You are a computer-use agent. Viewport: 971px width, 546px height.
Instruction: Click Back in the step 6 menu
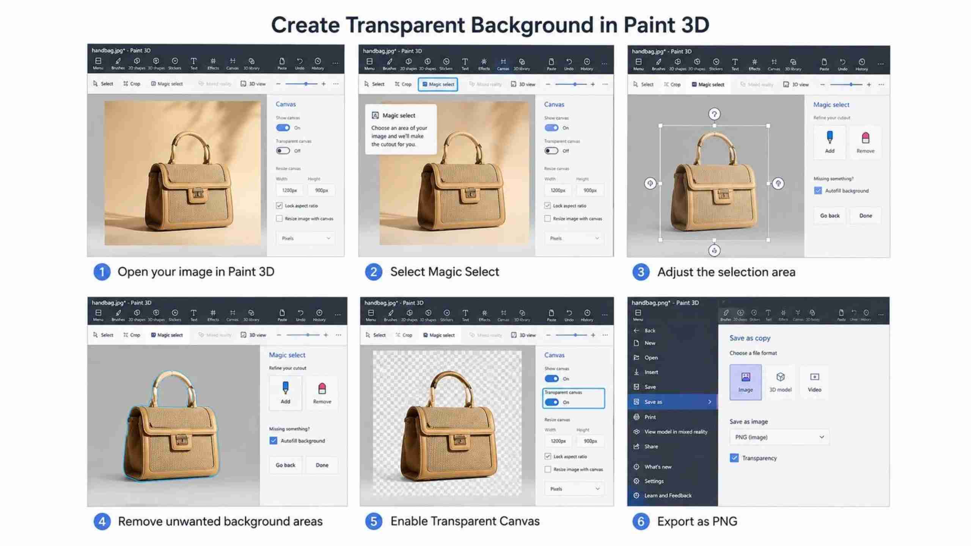tap(672, 330)
